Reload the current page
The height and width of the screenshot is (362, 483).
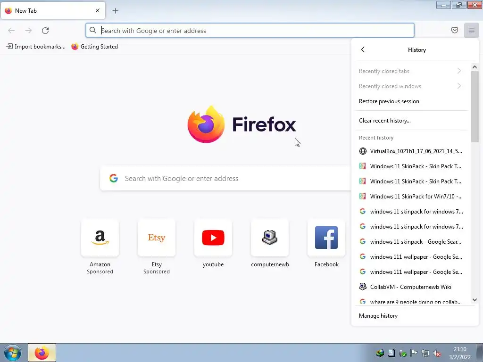coord(45,31)
